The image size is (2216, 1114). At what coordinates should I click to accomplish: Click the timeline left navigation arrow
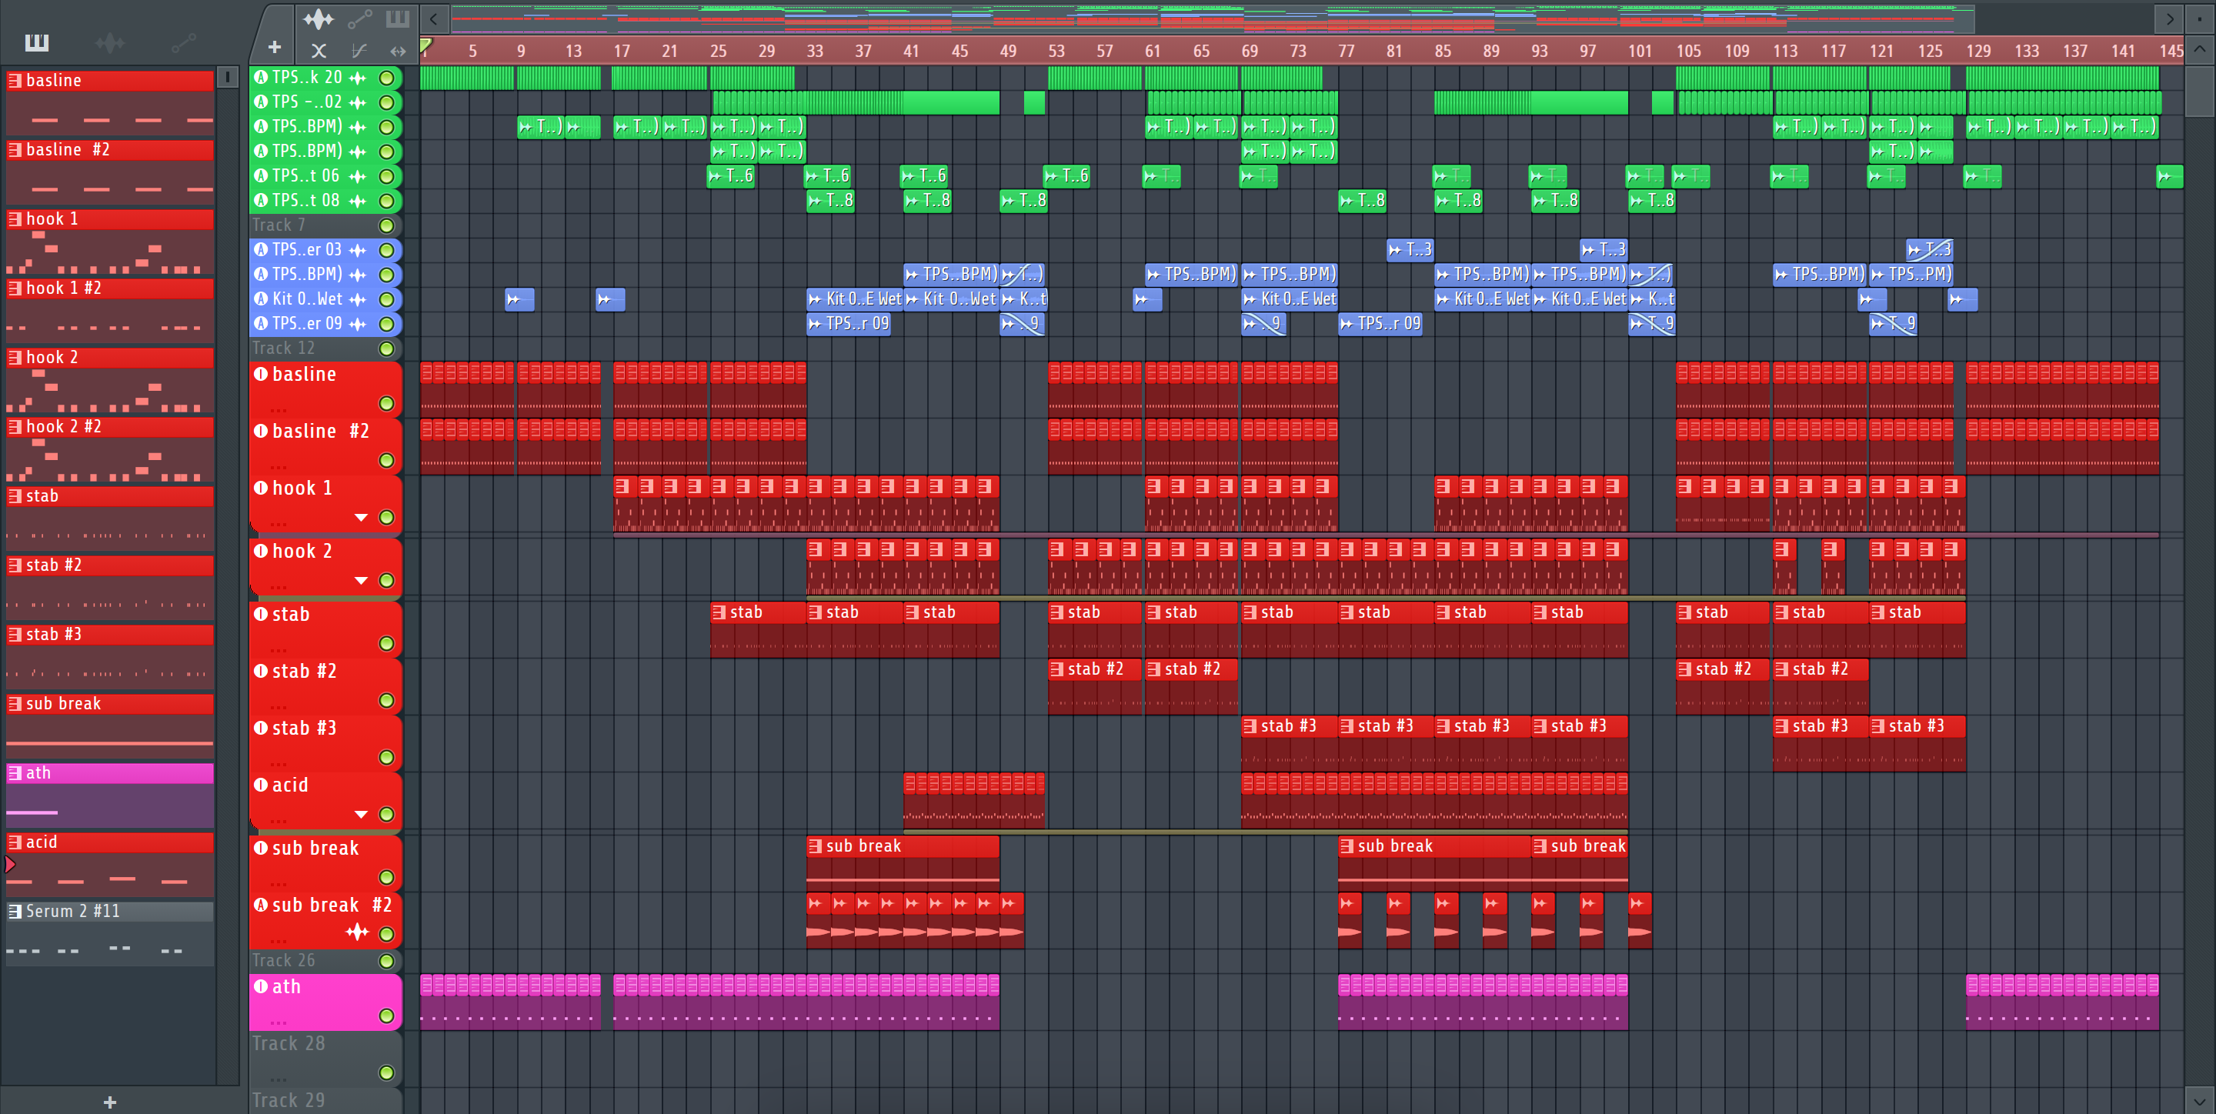[x=433, y=19]
